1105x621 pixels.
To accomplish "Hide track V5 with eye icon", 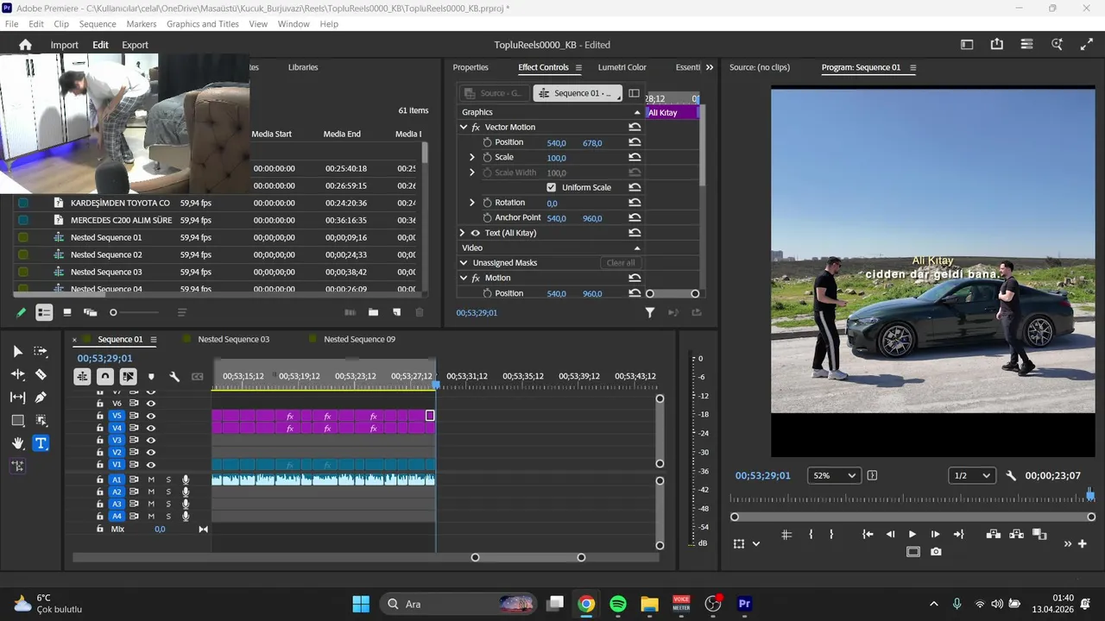I will (151, 416).
